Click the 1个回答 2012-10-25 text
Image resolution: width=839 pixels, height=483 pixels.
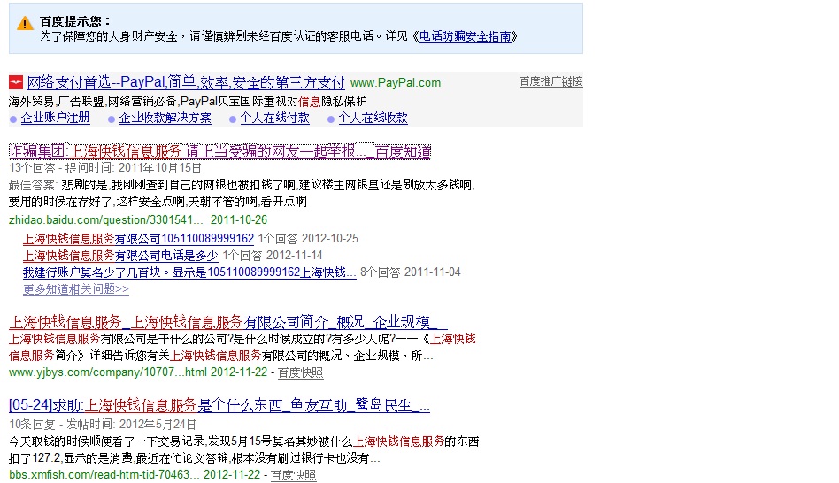[x=308, y=239]
